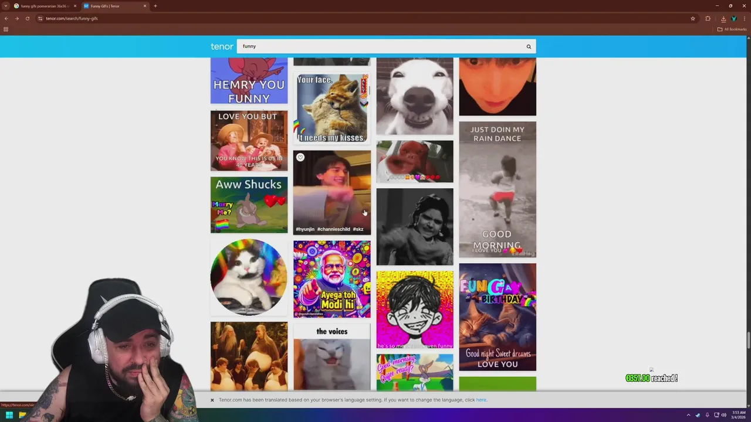Open the wizards and big-bellied men GIF
The image size is (751, 422).
click(x=249, y=356)
